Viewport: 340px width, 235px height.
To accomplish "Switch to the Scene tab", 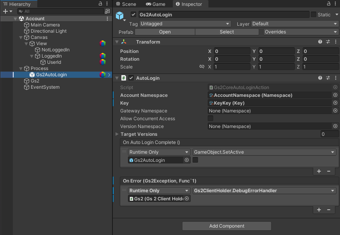I will pyautogui.click(x=126, y=4).
